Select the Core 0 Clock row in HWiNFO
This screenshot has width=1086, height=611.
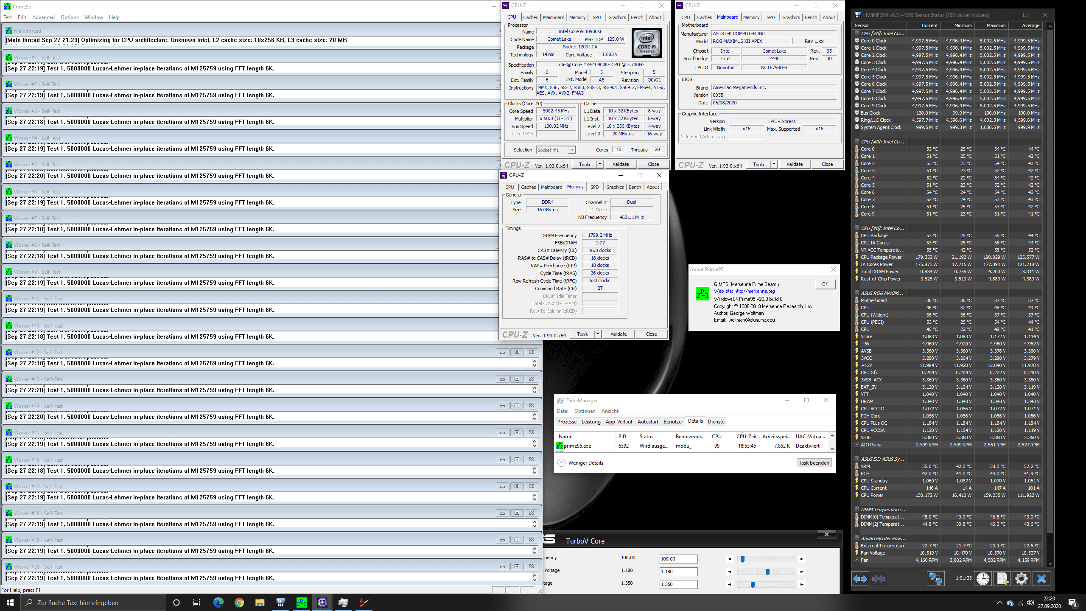[947, 41]
